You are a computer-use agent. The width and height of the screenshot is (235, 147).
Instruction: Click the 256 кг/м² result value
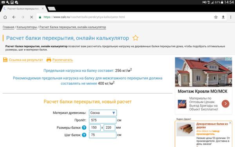[x=123, y=70]
